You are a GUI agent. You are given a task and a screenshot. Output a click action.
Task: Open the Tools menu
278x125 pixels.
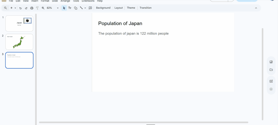click(76, 1)
